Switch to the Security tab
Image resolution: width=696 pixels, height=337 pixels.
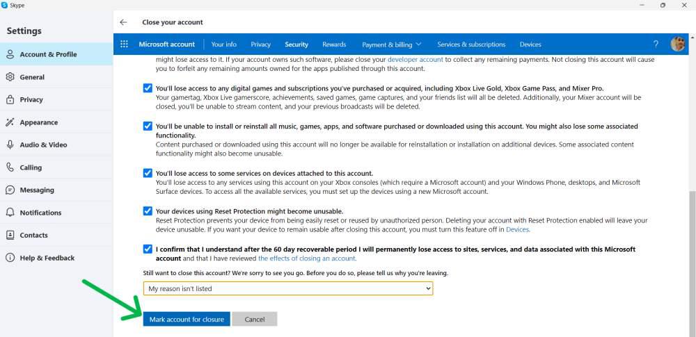coord(296,44)
